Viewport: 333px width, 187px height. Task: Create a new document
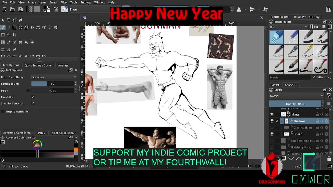click(x=4, y=9)
